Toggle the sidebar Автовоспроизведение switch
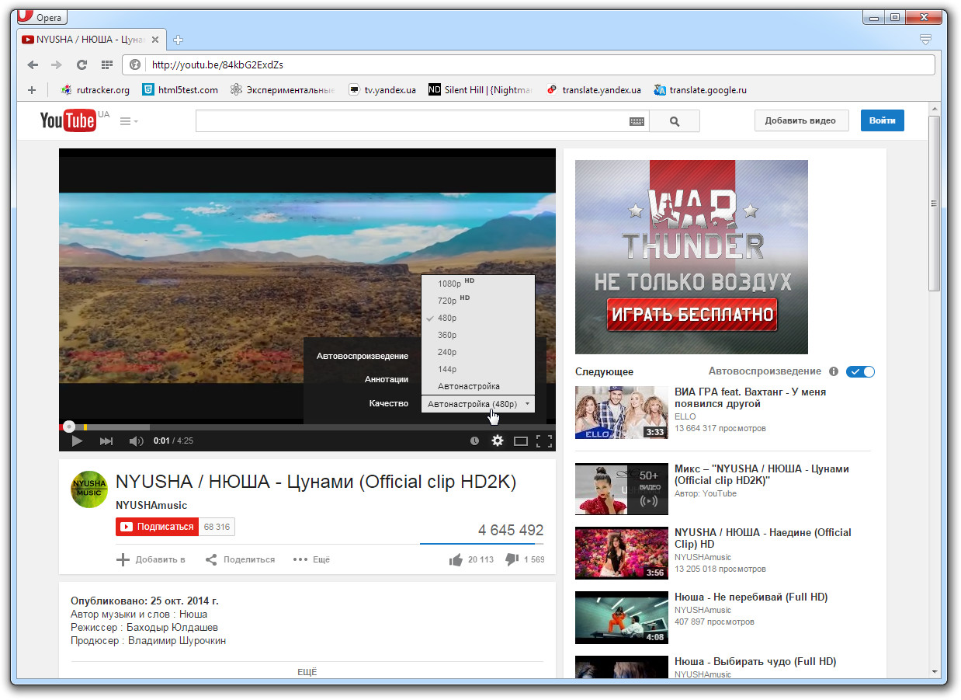 [x=860, y=371]
